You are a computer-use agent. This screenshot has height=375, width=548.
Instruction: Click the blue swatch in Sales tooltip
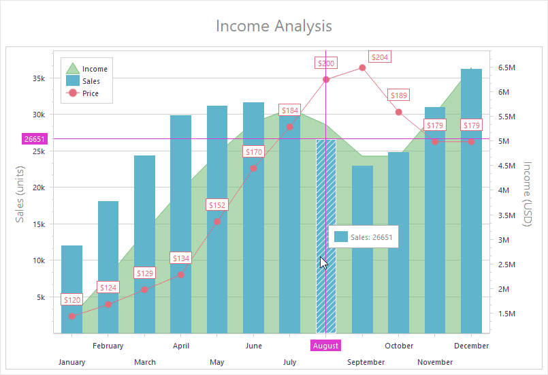click(x=341, y=237)
